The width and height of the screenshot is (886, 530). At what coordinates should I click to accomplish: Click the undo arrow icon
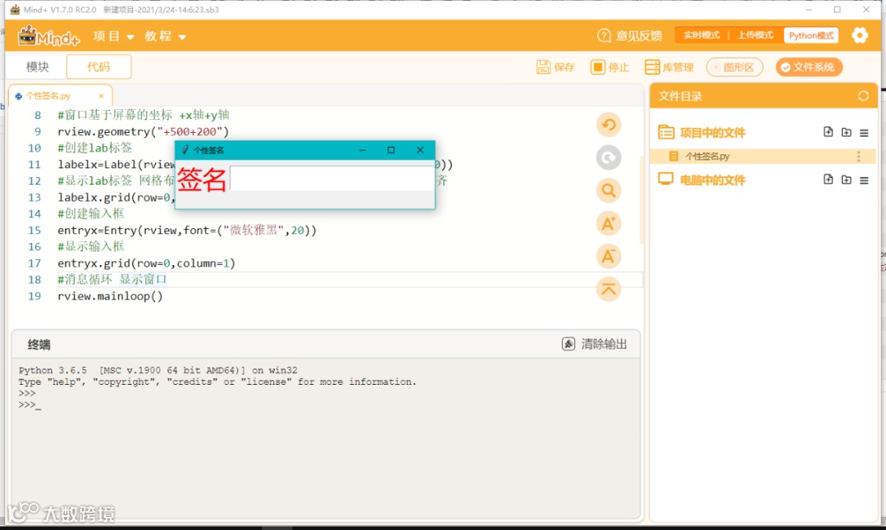point(609,125)
